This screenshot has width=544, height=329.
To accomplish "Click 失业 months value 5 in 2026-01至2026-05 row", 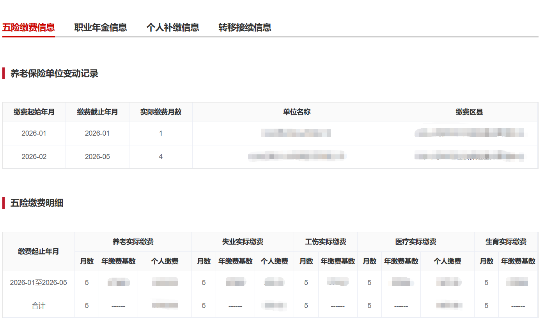I will [x=204, y=283].
